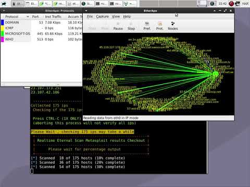Switch to first taskbar window button

click(x=17, y=4)
